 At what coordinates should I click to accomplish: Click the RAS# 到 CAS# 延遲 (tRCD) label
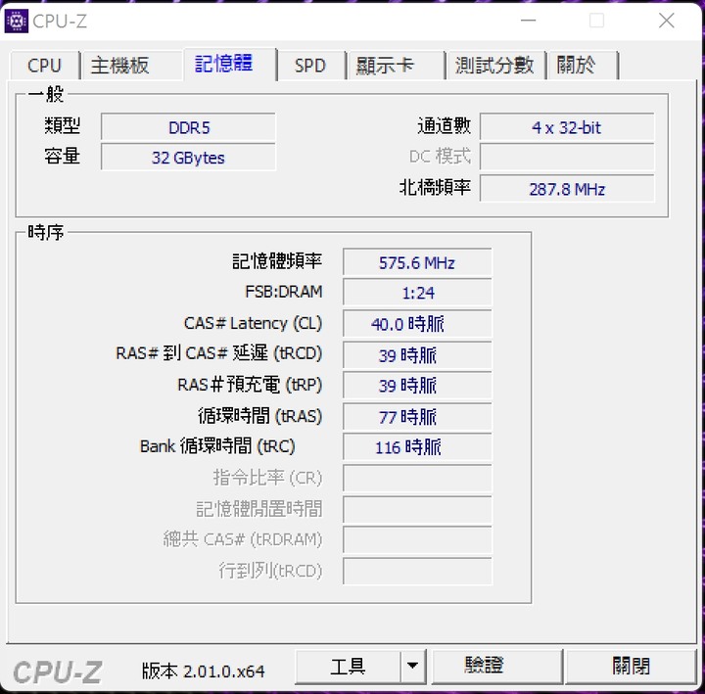(x=219, y=353)
